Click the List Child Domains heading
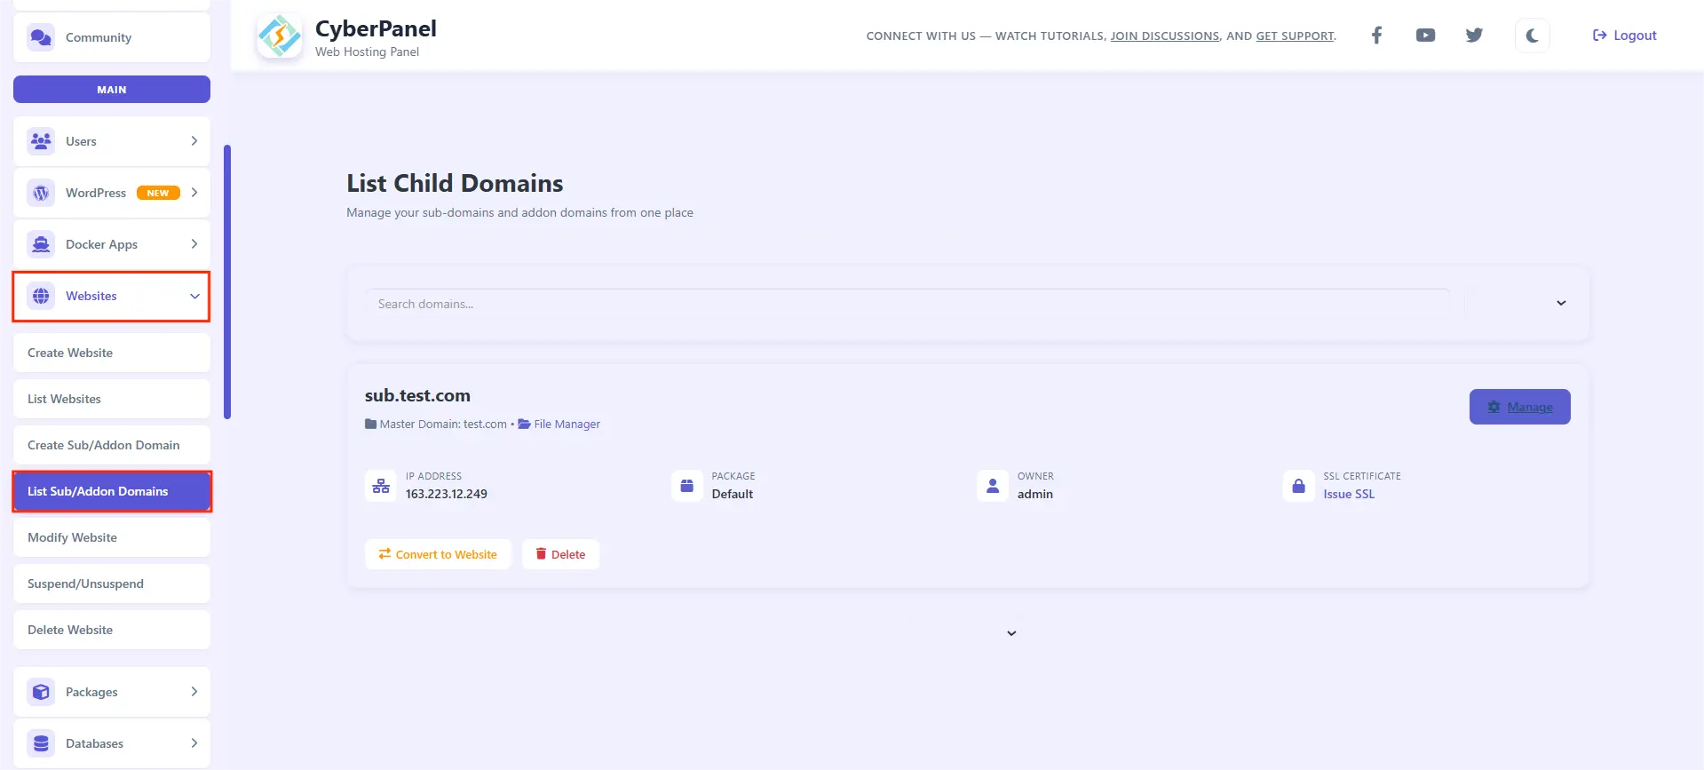Viewport: 1704px width, 770px height. [x=455, y=184]
